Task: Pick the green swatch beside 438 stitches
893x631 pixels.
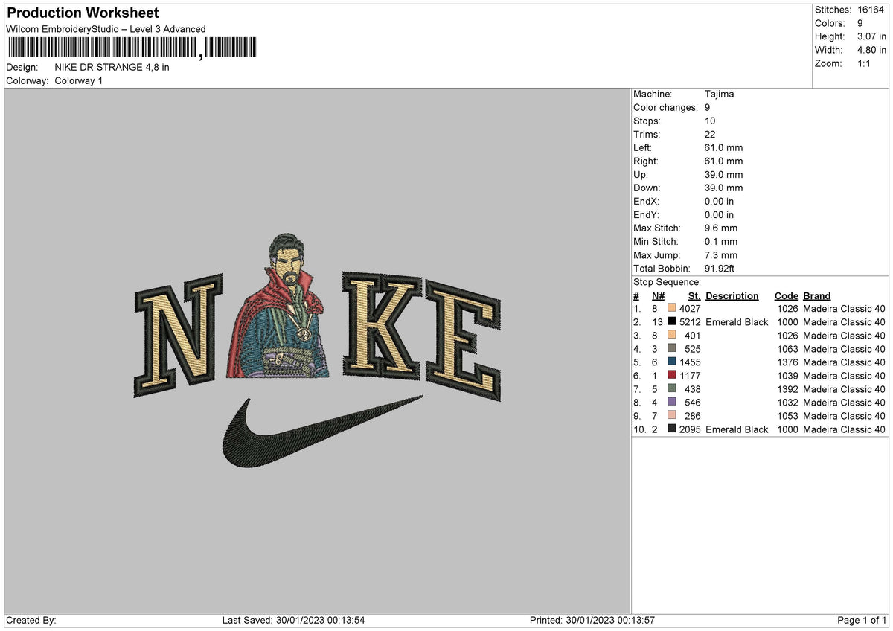Action: click(672, 389)
